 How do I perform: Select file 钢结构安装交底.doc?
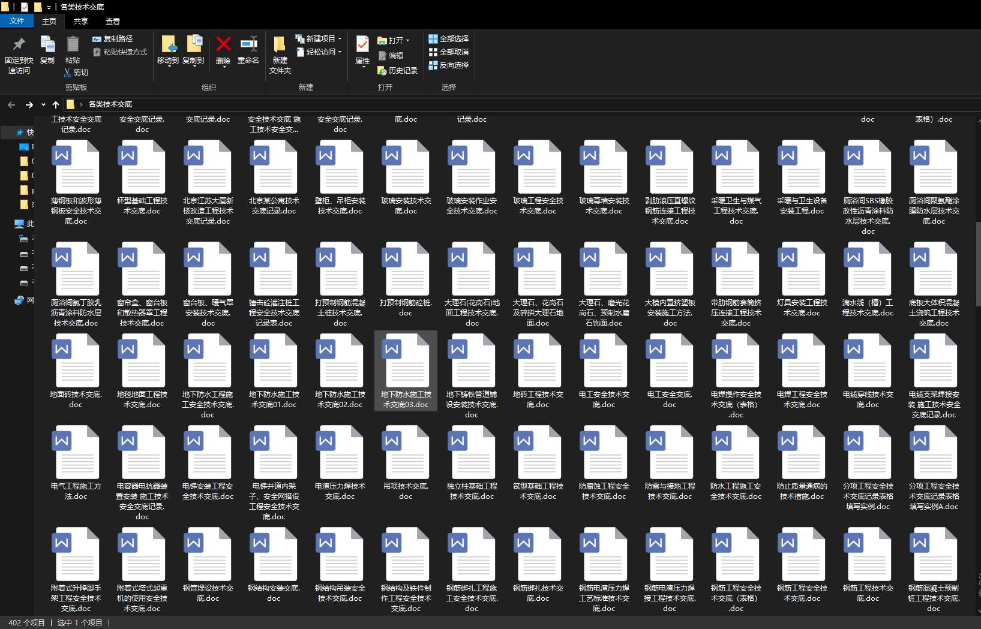274,566
